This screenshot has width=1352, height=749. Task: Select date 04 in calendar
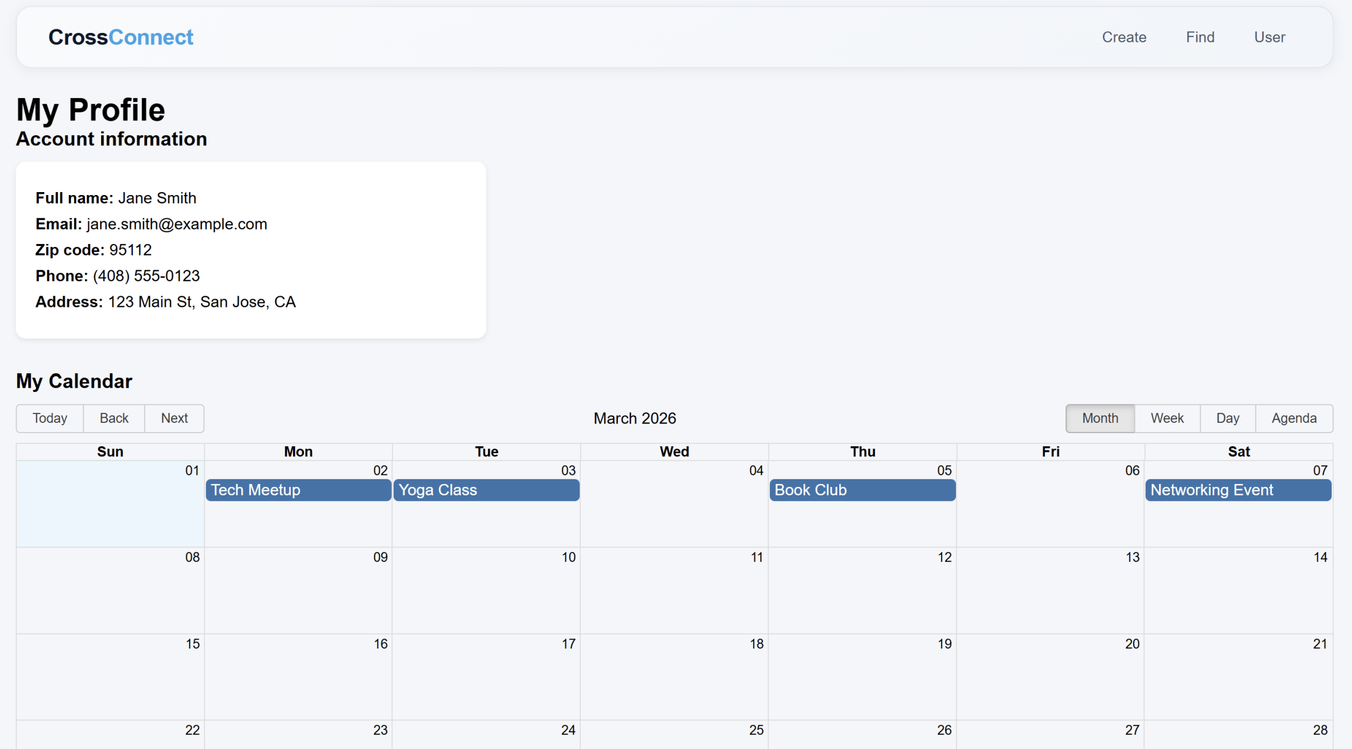pyautogui.click(x=756, y=471)
